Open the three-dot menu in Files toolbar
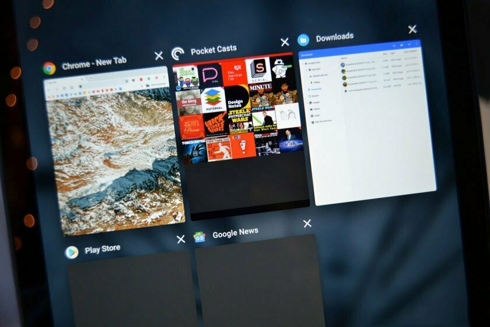This screenshot has height=327, width=490. click(x=416, y=44)
